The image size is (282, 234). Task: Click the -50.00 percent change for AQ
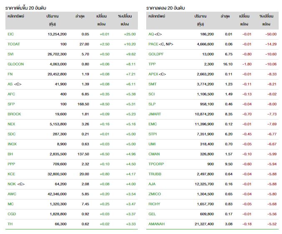coord(266,34)
